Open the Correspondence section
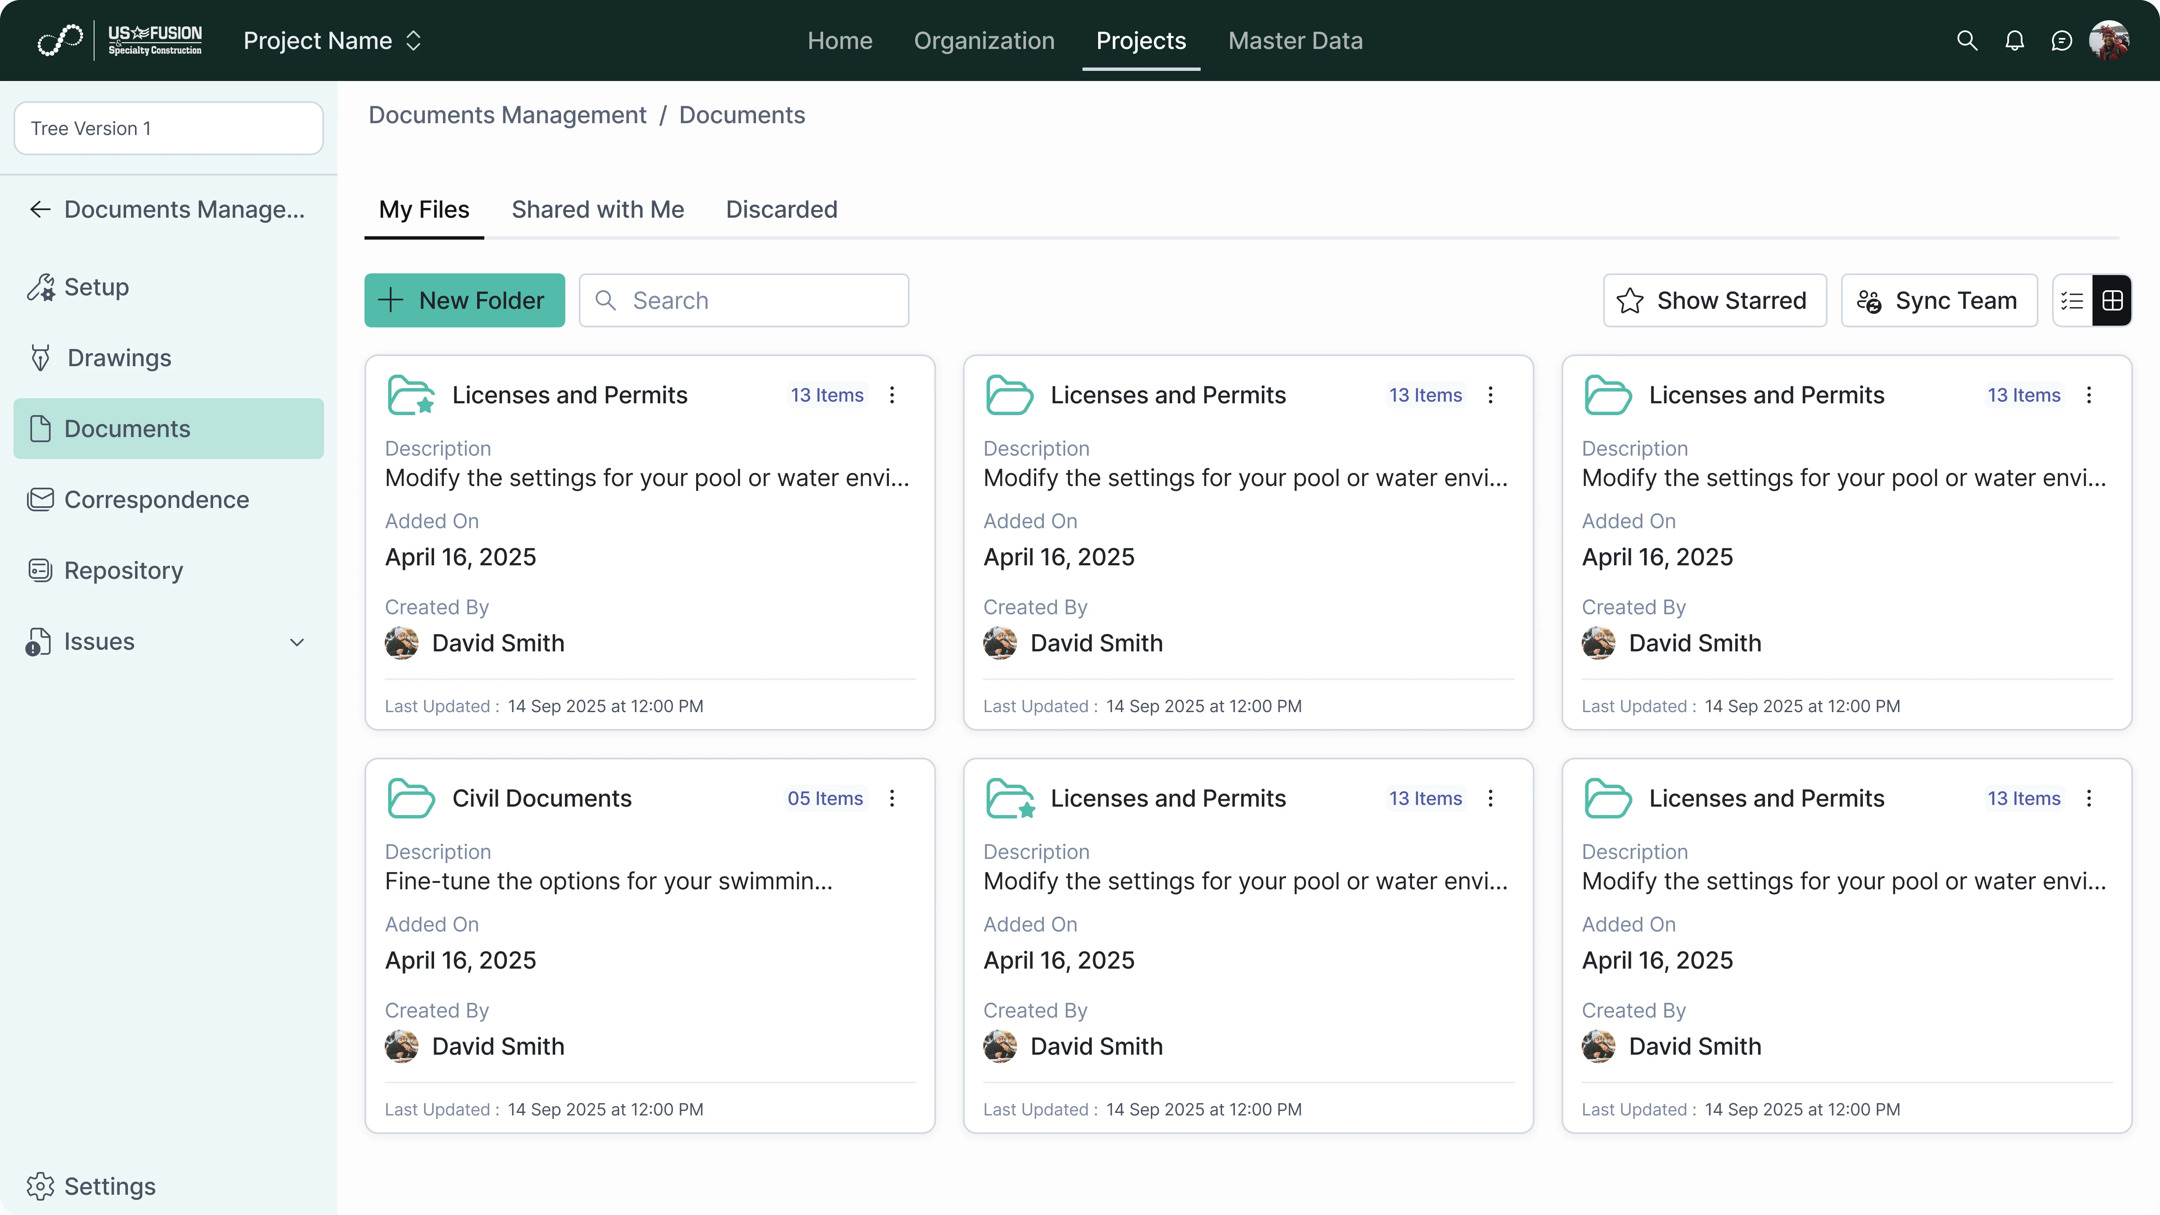Image resolution: width=2160 pixels, height=1215 pixels. coord(157,500)
